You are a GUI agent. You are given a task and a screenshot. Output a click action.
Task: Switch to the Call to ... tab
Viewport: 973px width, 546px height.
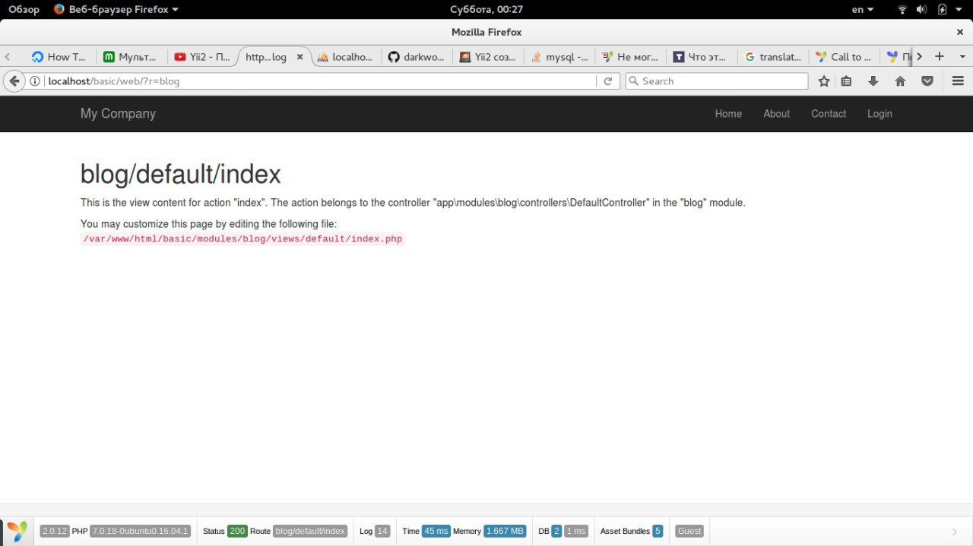tap(844, 57)
